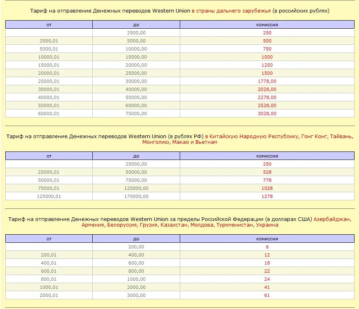Select the 20000,00 upper limit cell

coord(136,65)
